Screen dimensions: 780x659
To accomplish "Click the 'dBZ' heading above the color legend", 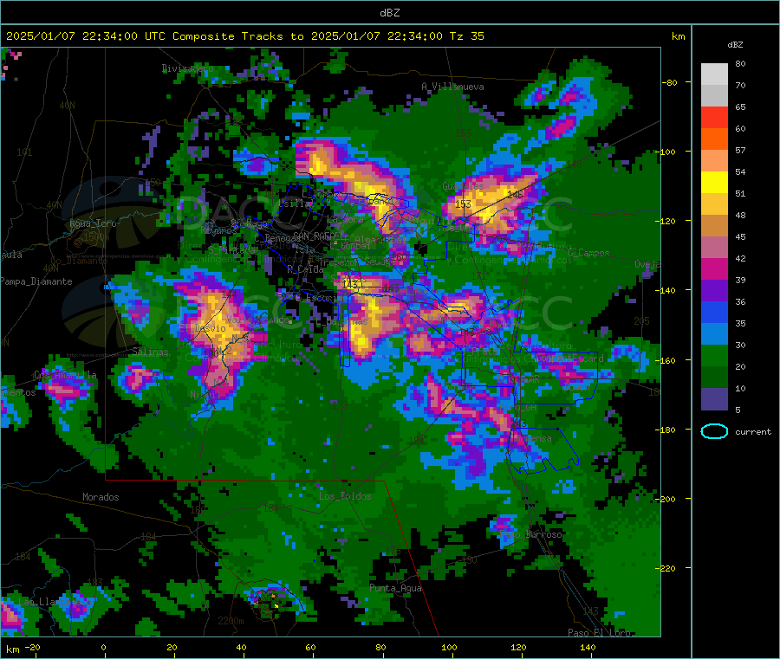I will coord(735,45).
